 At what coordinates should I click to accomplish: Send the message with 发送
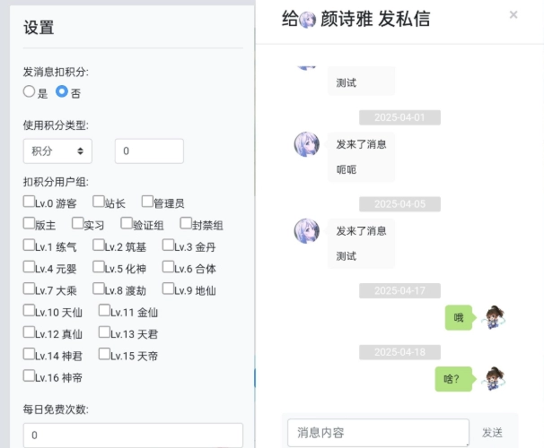[492, 433]
